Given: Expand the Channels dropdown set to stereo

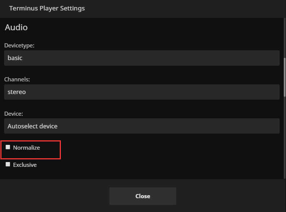Looking at the screenshot, I should (x=142, y=92).
